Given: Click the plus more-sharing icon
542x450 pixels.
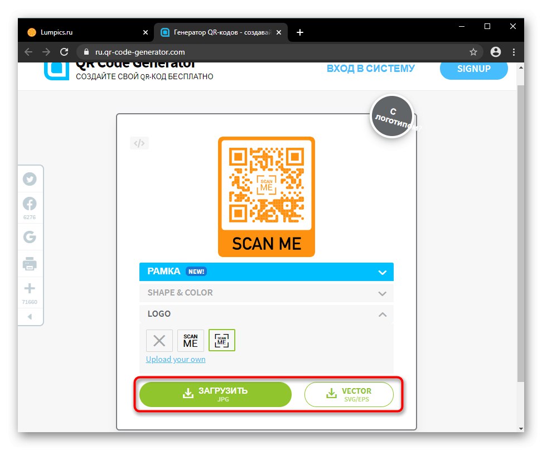Looking at the screenshot, I should coord(30,288).
